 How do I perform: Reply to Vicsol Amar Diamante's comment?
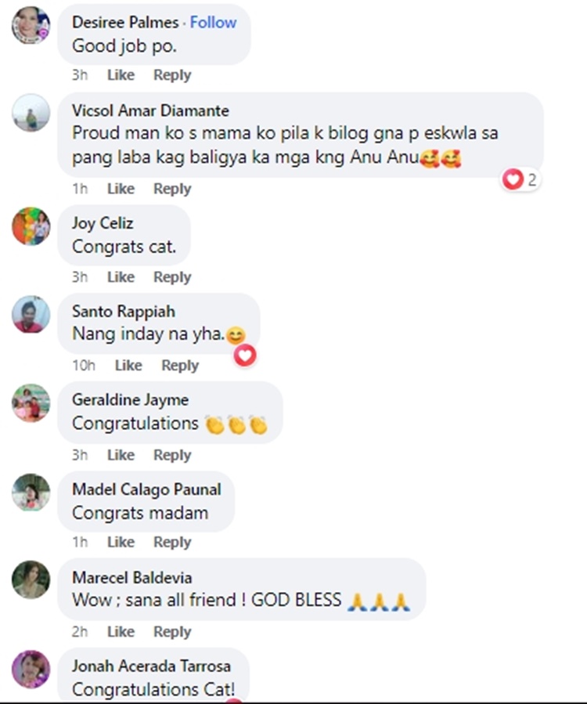point(172,189)
